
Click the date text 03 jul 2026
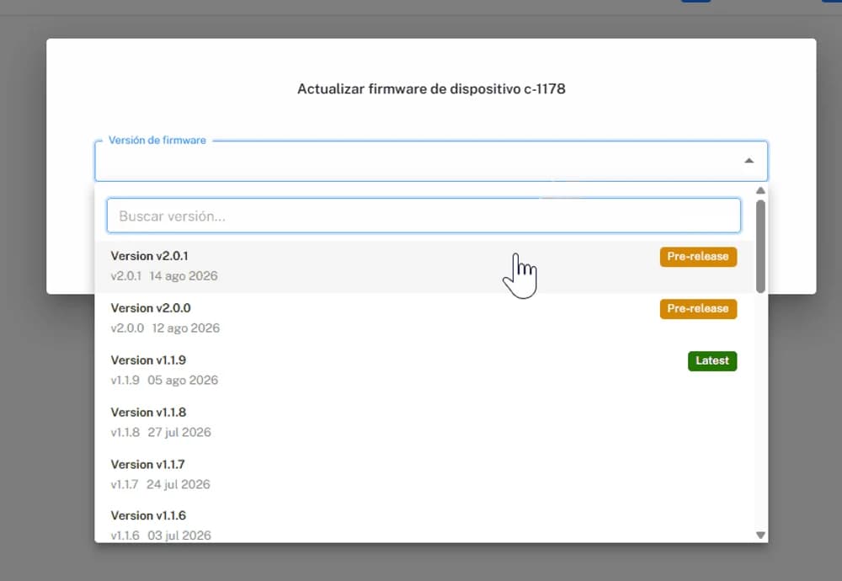coord(179,536)
